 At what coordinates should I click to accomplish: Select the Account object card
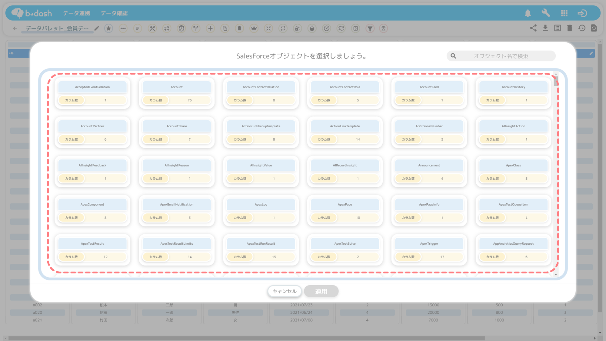click(x=177, y=93)
